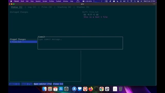The image size is (165, 93).
Task: Click the rocket icon in the menu bar
Action: click(110, 1)
